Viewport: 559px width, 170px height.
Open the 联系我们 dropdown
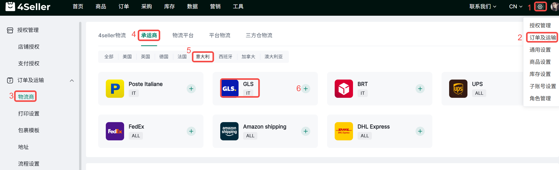[x=482, y=7]
